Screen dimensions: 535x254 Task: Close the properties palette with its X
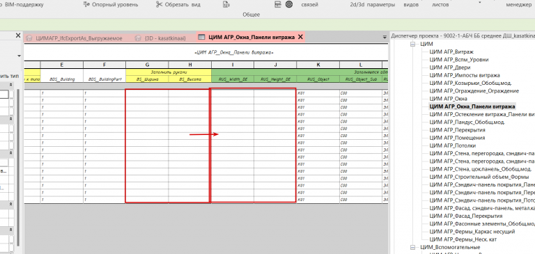click(18, 35)
